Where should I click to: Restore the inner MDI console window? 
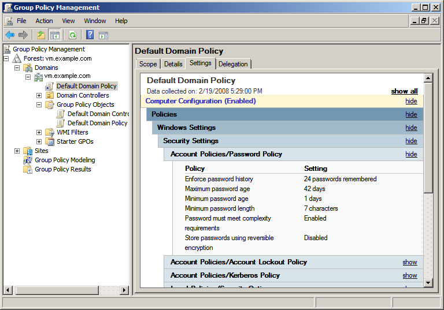click(x=424, y=21)
